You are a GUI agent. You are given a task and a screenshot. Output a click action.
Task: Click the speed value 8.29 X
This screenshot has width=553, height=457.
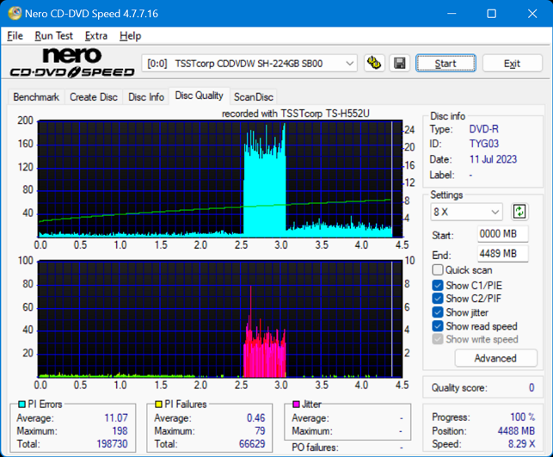coord(521,443)
